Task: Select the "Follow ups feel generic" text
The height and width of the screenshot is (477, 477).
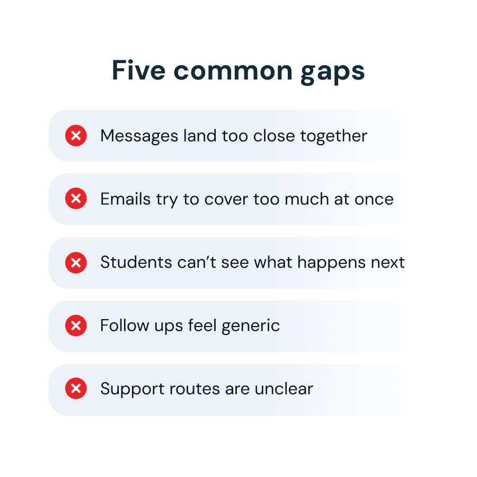Action: point(190,325)
